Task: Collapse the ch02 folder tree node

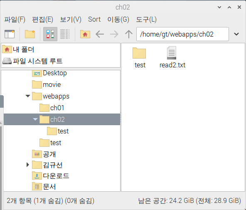Action: click(x=35, y=119)
